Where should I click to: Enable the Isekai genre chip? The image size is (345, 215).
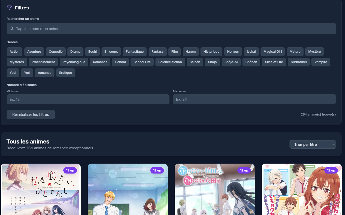[251, 52]
